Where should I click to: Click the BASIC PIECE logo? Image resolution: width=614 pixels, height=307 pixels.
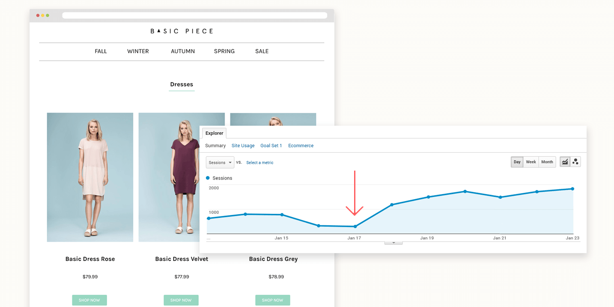tap(182, 31)
